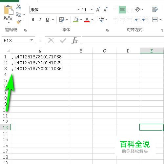
Task: Align text right icon
Action: (130, 20)
